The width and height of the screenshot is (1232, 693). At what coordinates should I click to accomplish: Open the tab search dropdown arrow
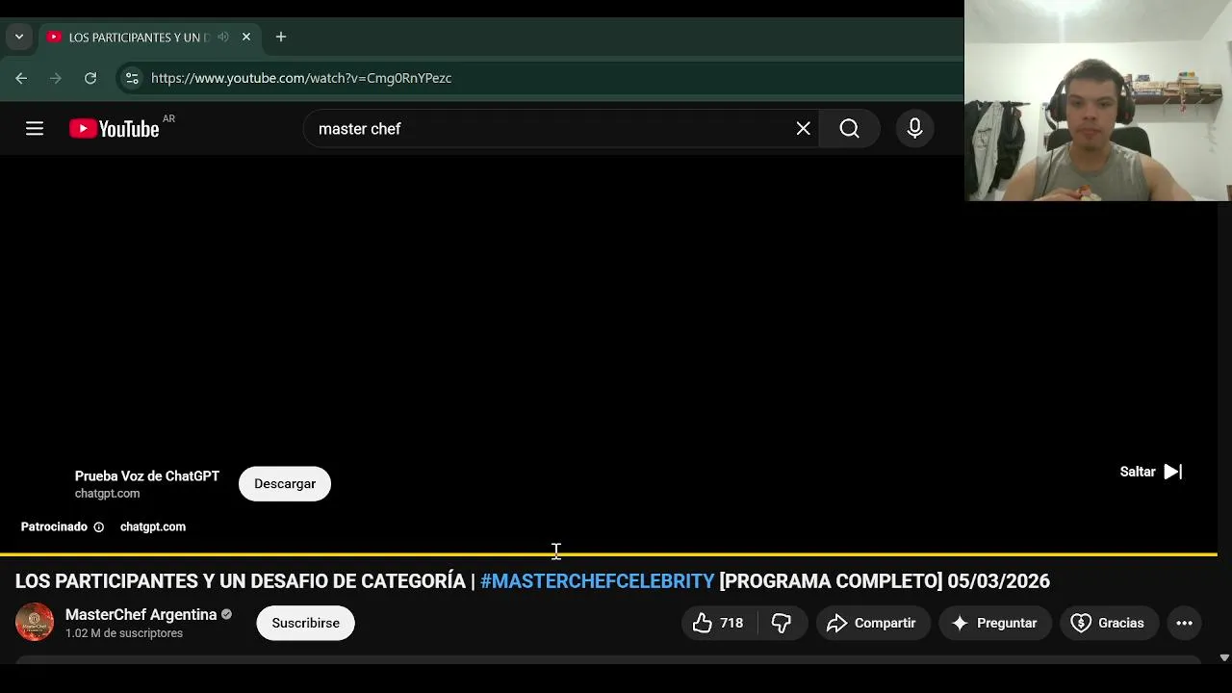[x=18, y=37]
